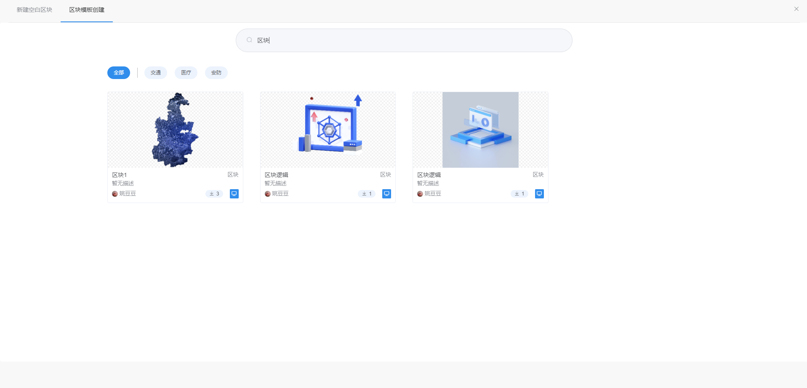Click download count badge on middle 区块逻辑 card

(367, 194)
